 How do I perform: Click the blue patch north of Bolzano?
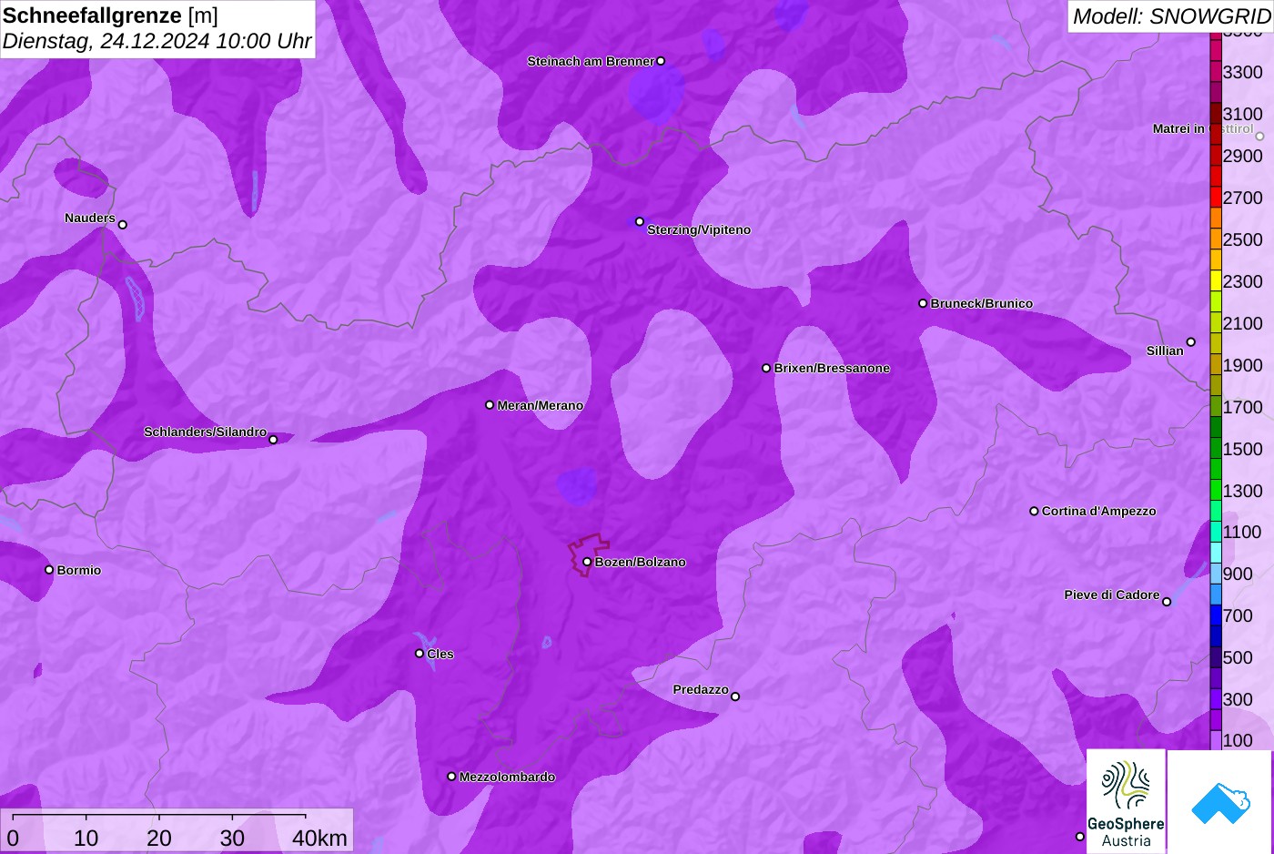577,485
